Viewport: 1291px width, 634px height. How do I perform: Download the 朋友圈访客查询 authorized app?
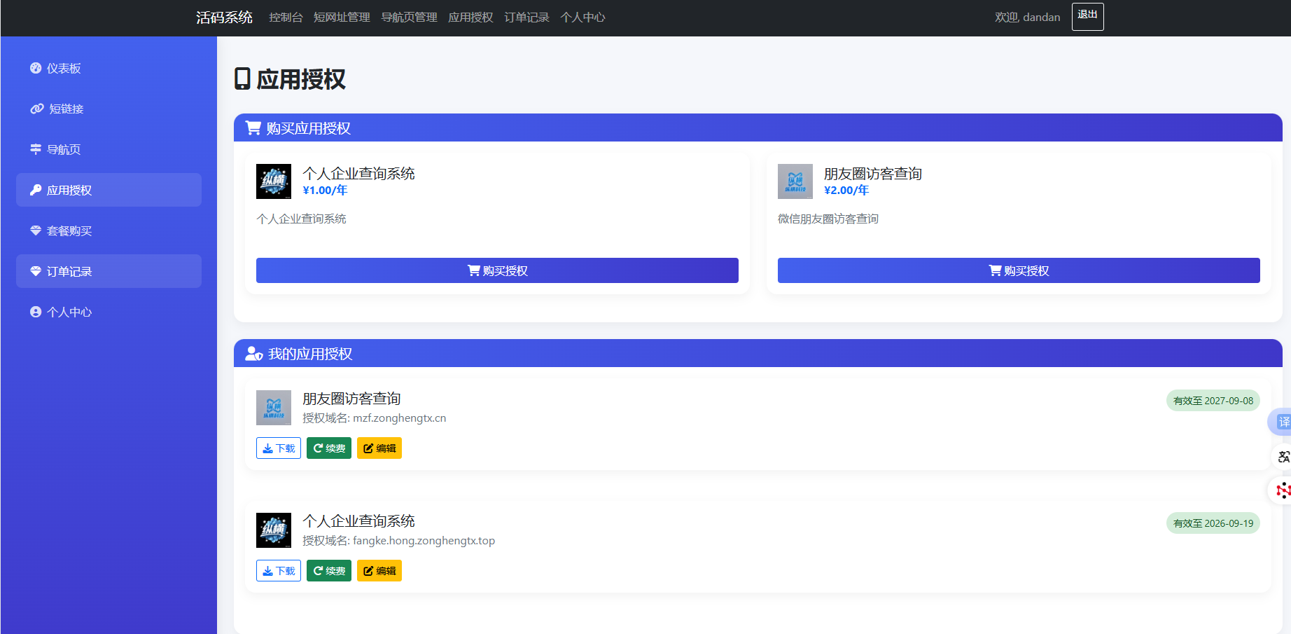click(279, 448)
